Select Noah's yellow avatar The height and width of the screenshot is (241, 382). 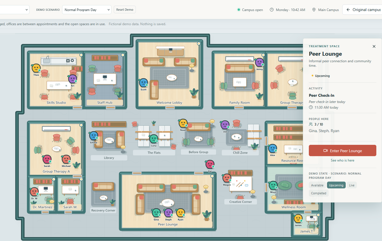(183, 123)
